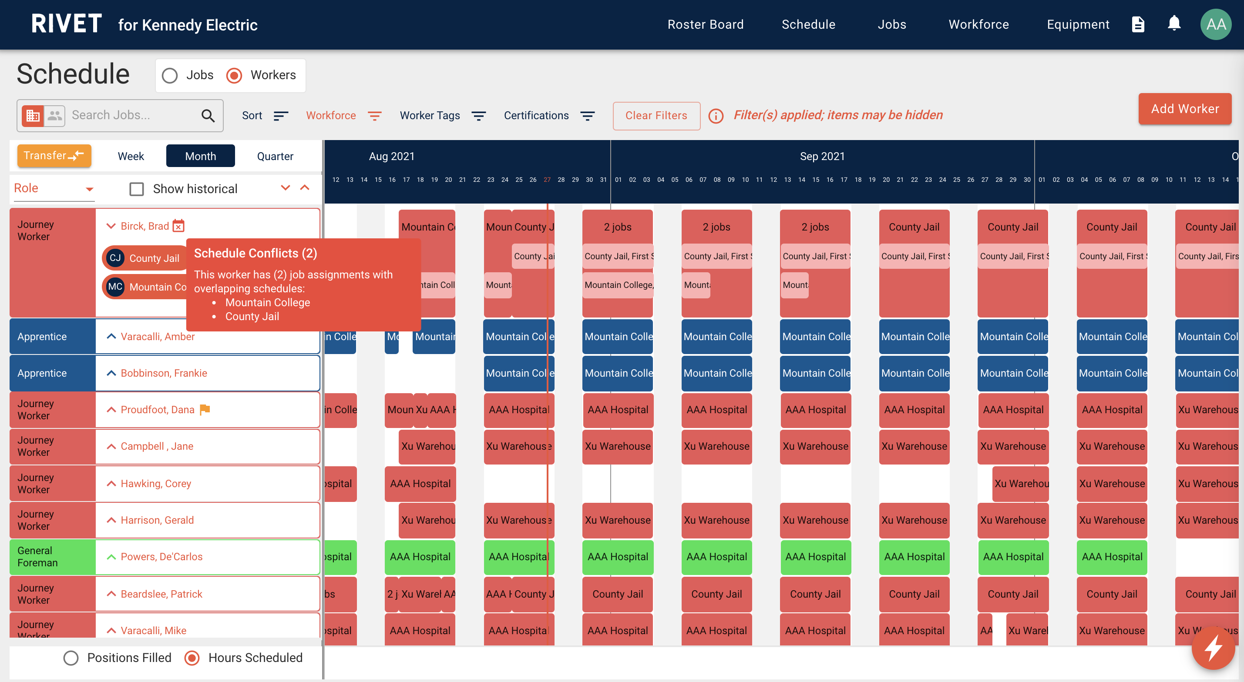Expand Varacalli Amber worker row
This screenshot has width=1244, height=682.
(110, 336)
